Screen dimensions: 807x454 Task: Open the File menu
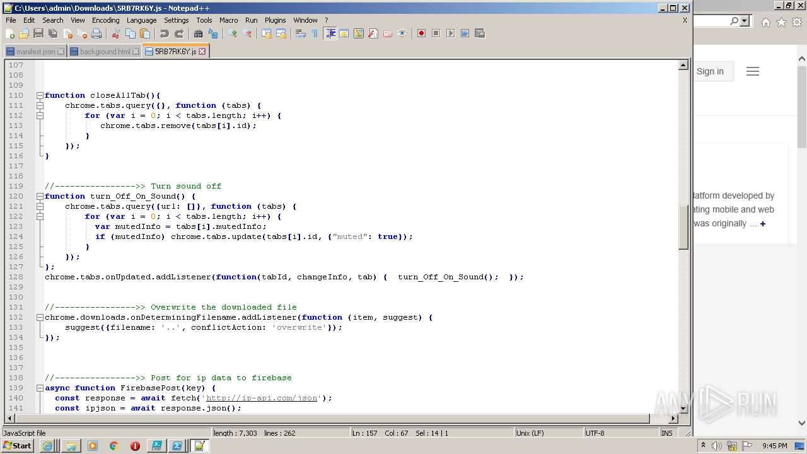tap(11, 20)
